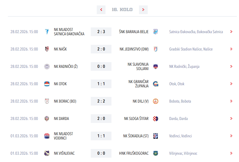
Task: Click NK Mladost Satnica Đakovačka club crest
Action: click(x=47, y=32)
